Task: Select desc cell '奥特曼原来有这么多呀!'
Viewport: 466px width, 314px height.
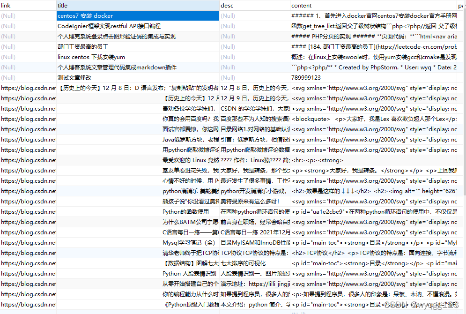Action: [255, 202]
